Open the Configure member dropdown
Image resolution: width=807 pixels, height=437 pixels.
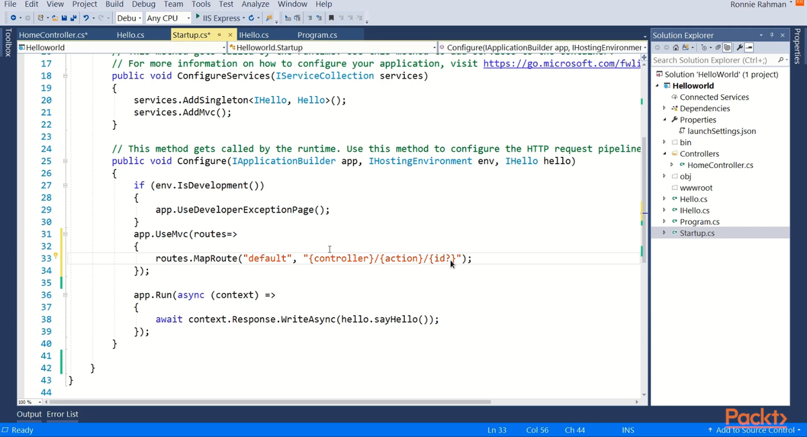[645, 48]
